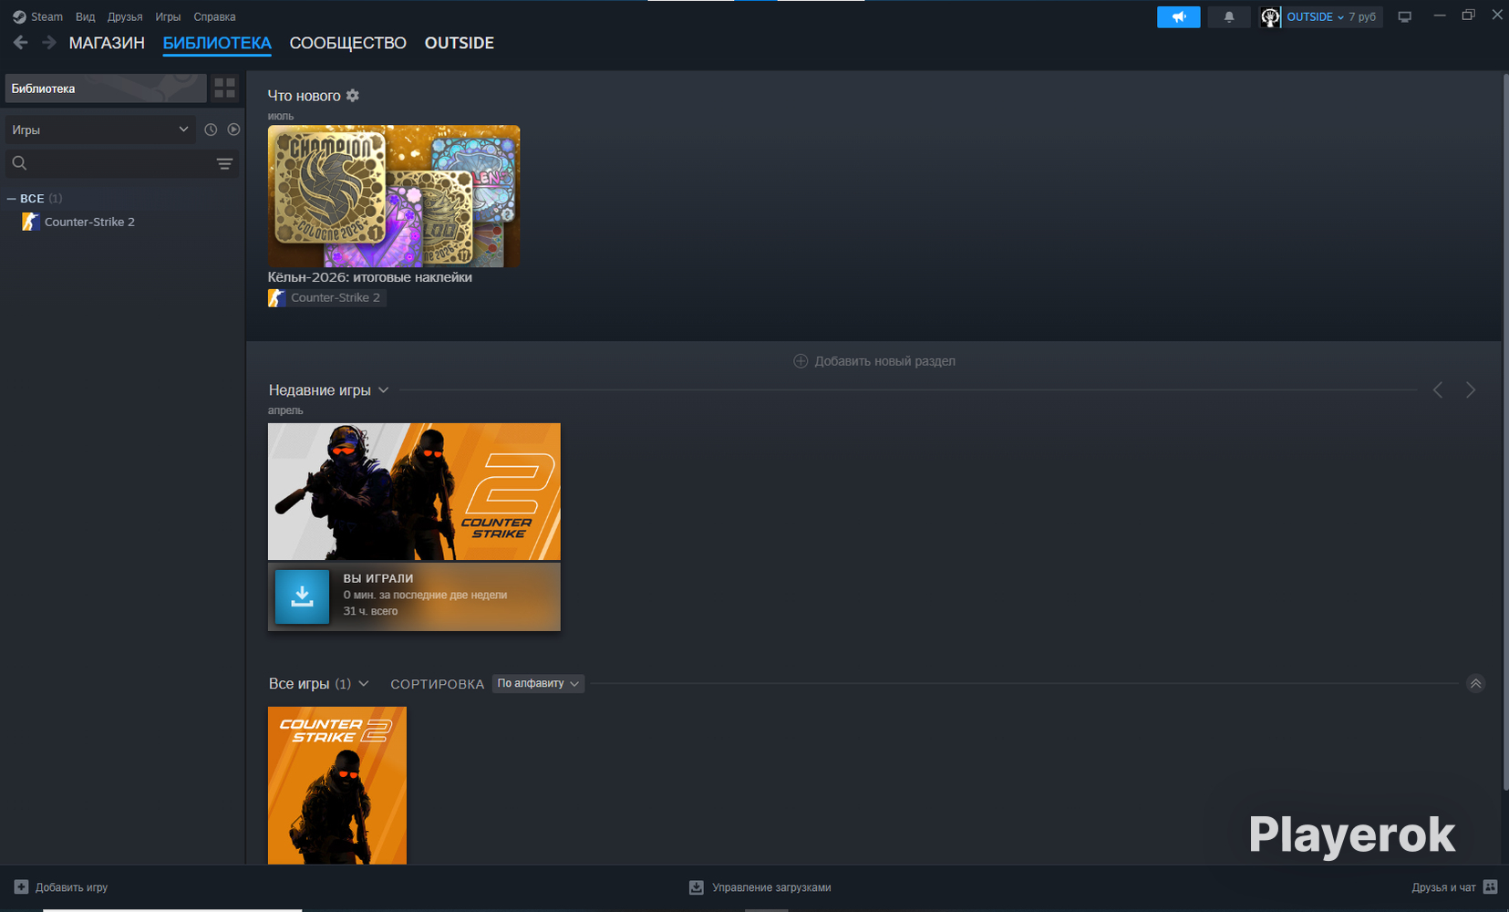Viewport: 1509px width, 912px height.
Task: Sort by recent activity clock icon
Action: (211, 130)
